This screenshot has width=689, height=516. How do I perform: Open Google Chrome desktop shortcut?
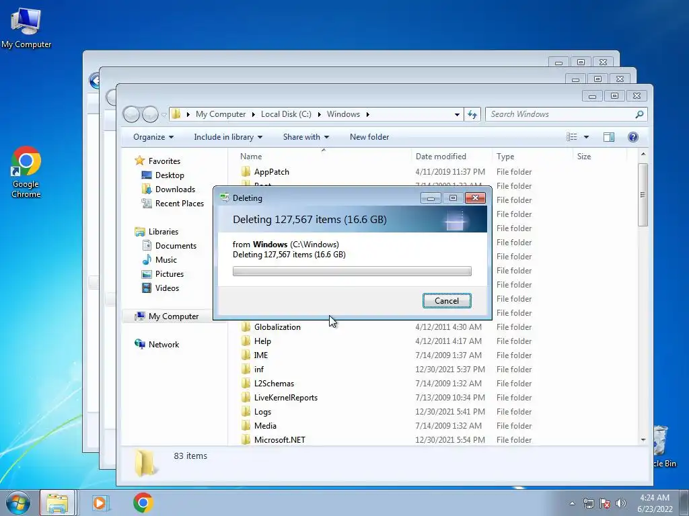[x=26, y=172]
